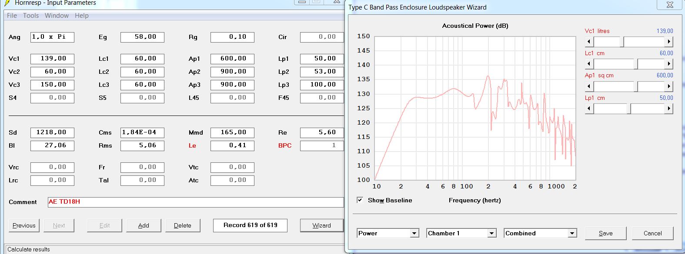Click the Re field showing 5,60
The width and height of the screenshot is (685, 254).
322,132
